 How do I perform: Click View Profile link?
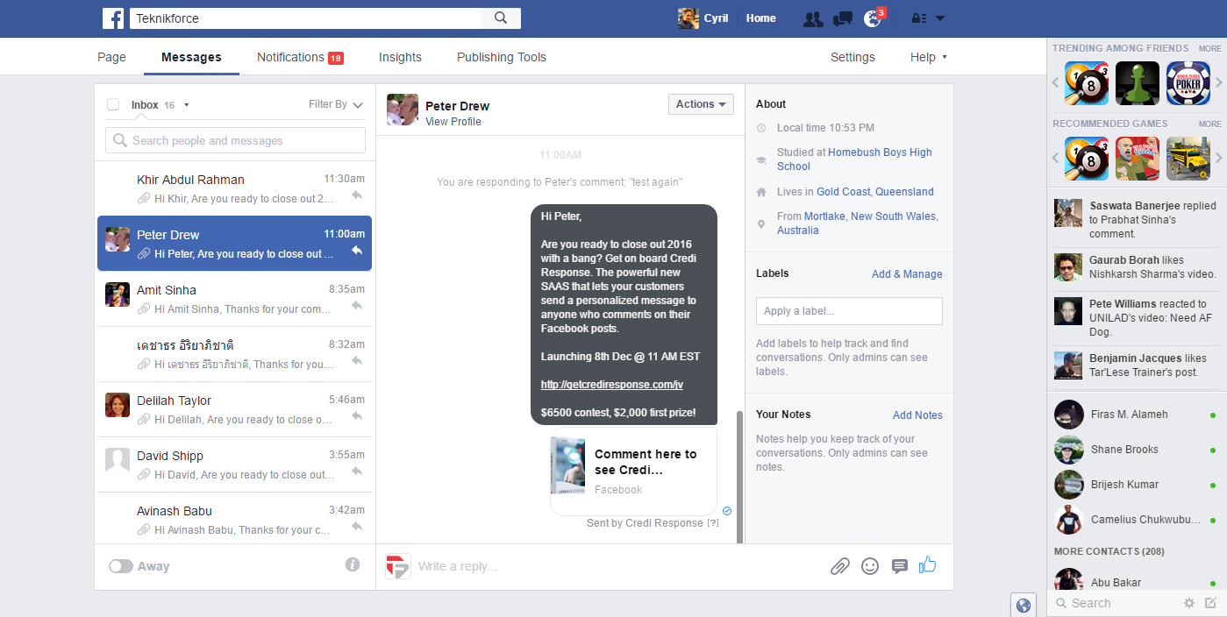[453, 122]
